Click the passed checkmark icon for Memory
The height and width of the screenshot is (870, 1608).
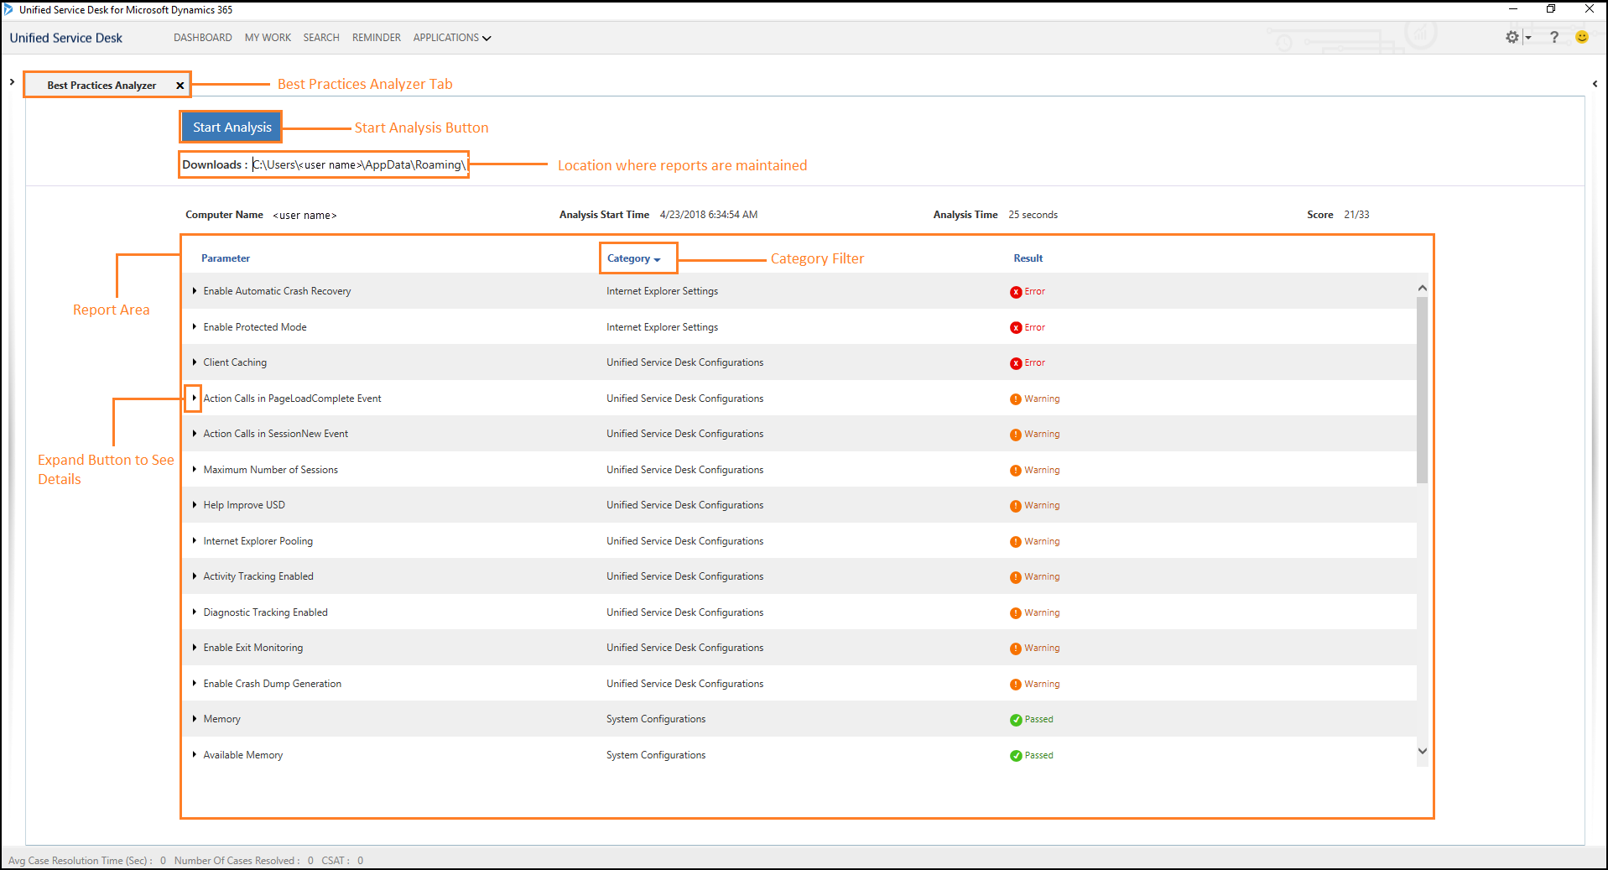point(1016,720)
